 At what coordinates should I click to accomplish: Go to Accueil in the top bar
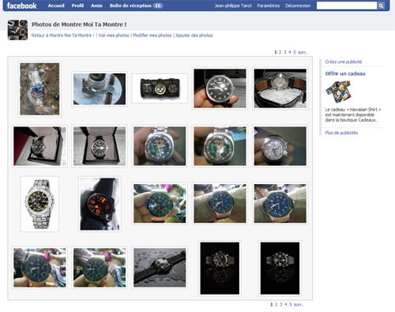[x=56, y=6]
